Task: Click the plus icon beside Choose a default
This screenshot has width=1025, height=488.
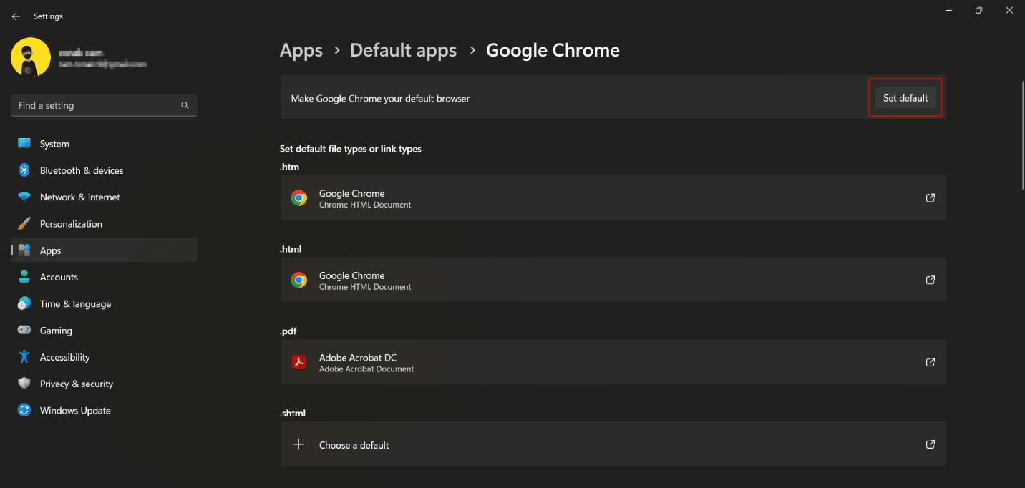Action: (298, 444)
